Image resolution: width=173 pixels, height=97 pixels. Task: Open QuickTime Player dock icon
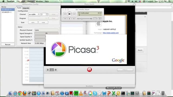[x=67, y=93]
